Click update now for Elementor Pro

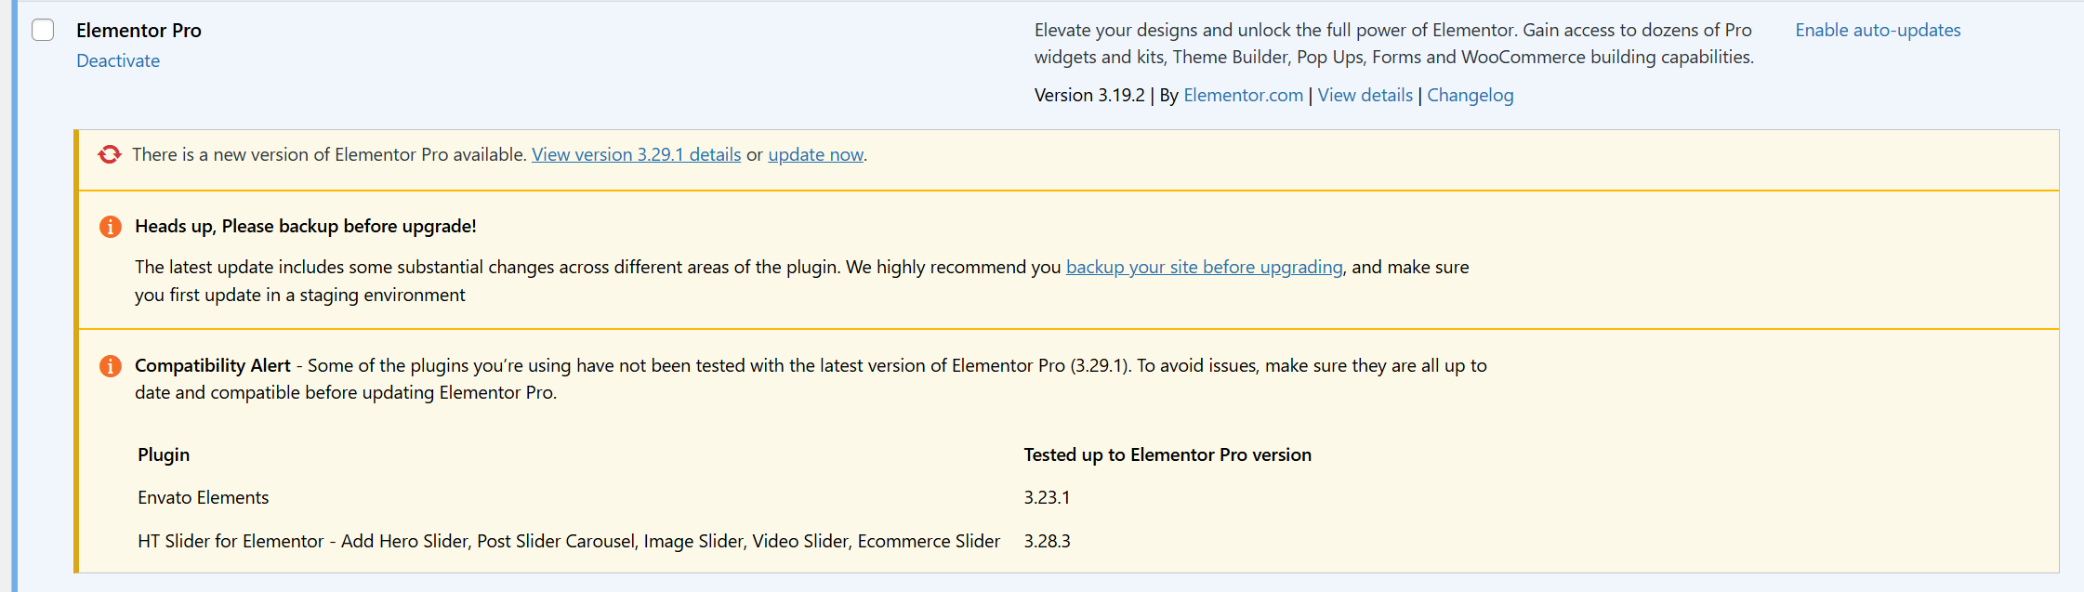tap(815, 154)
